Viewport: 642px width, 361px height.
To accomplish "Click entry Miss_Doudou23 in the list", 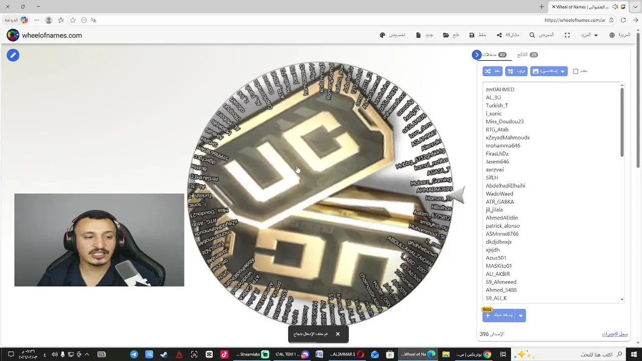I will [x=505, y=121].
